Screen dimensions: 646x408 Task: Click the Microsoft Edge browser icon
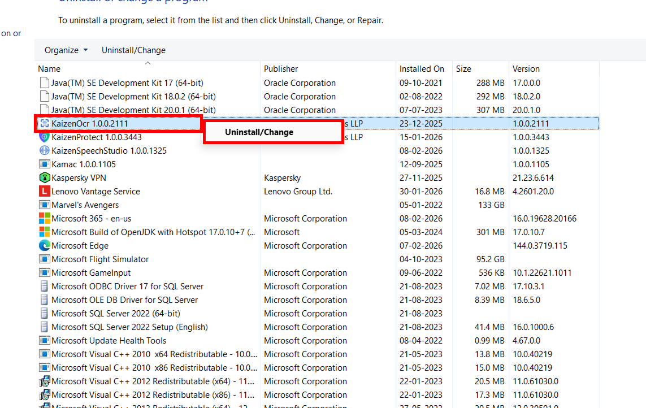44,246
